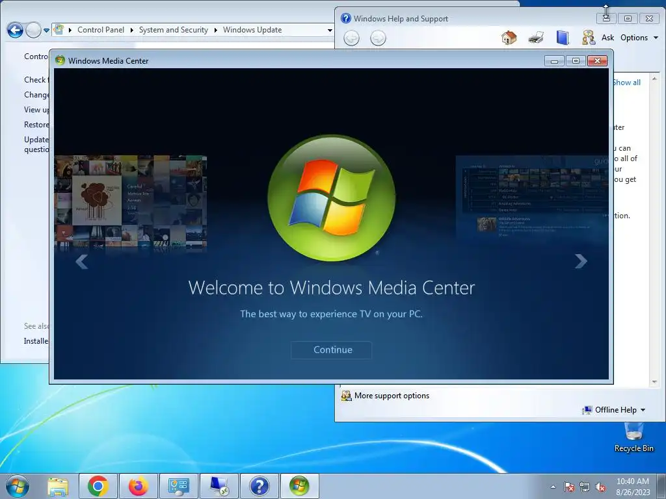
Task: Open the Offline Help dropdown menu
Action: [x=614, y=410]
